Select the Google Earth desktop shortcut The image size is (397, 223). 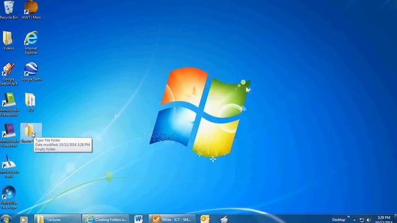click(31, 72)
